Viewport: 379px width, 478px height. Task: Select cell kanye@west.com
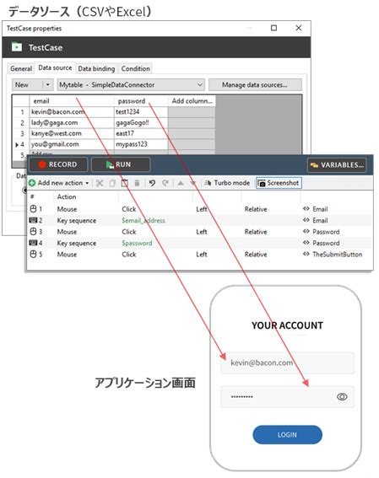point(72,133)
